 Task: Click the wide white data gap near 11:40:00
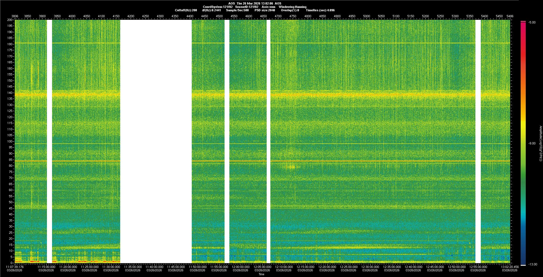coord(156,141)
